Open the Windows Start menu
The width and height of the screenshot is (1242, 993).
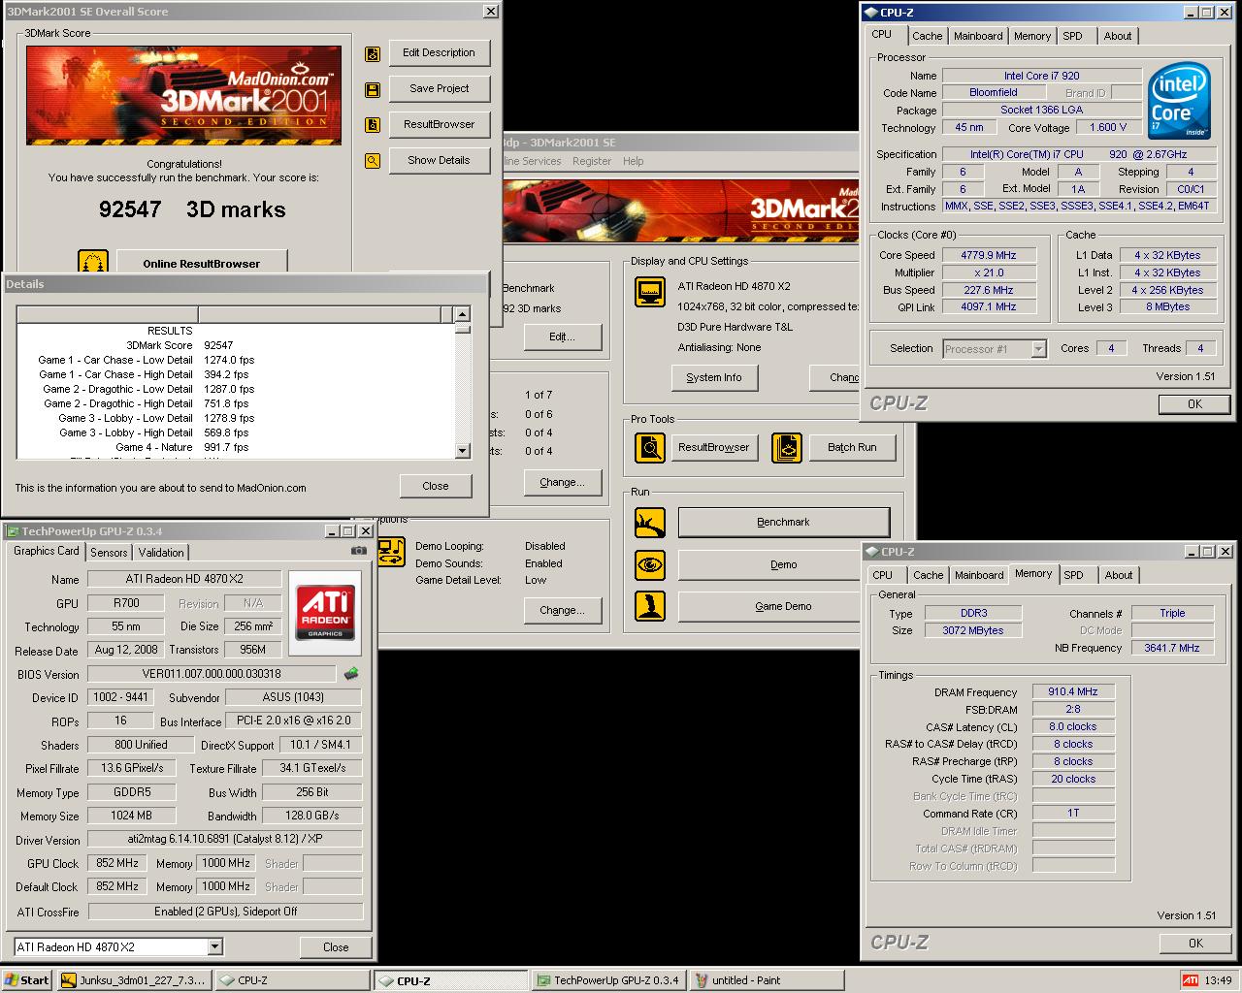27,980
